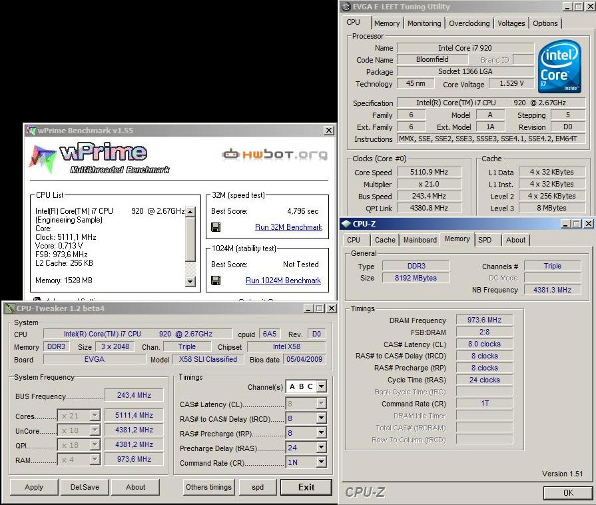Image resolution: width=596 pixels, height=505 pixels.
Task: Click up arrow of wPrime CPU List scrollbar
Action: [x=190, y=211]
